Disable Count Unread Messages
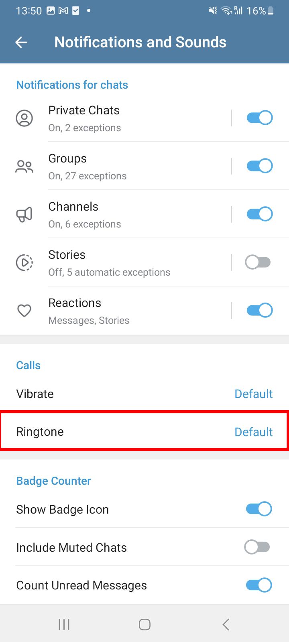 pos(258,585)
